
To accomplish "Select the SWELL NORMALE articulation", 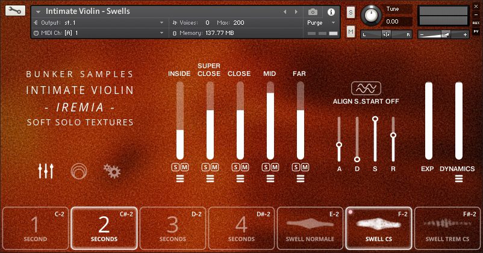I will click(x=310, y=228).
